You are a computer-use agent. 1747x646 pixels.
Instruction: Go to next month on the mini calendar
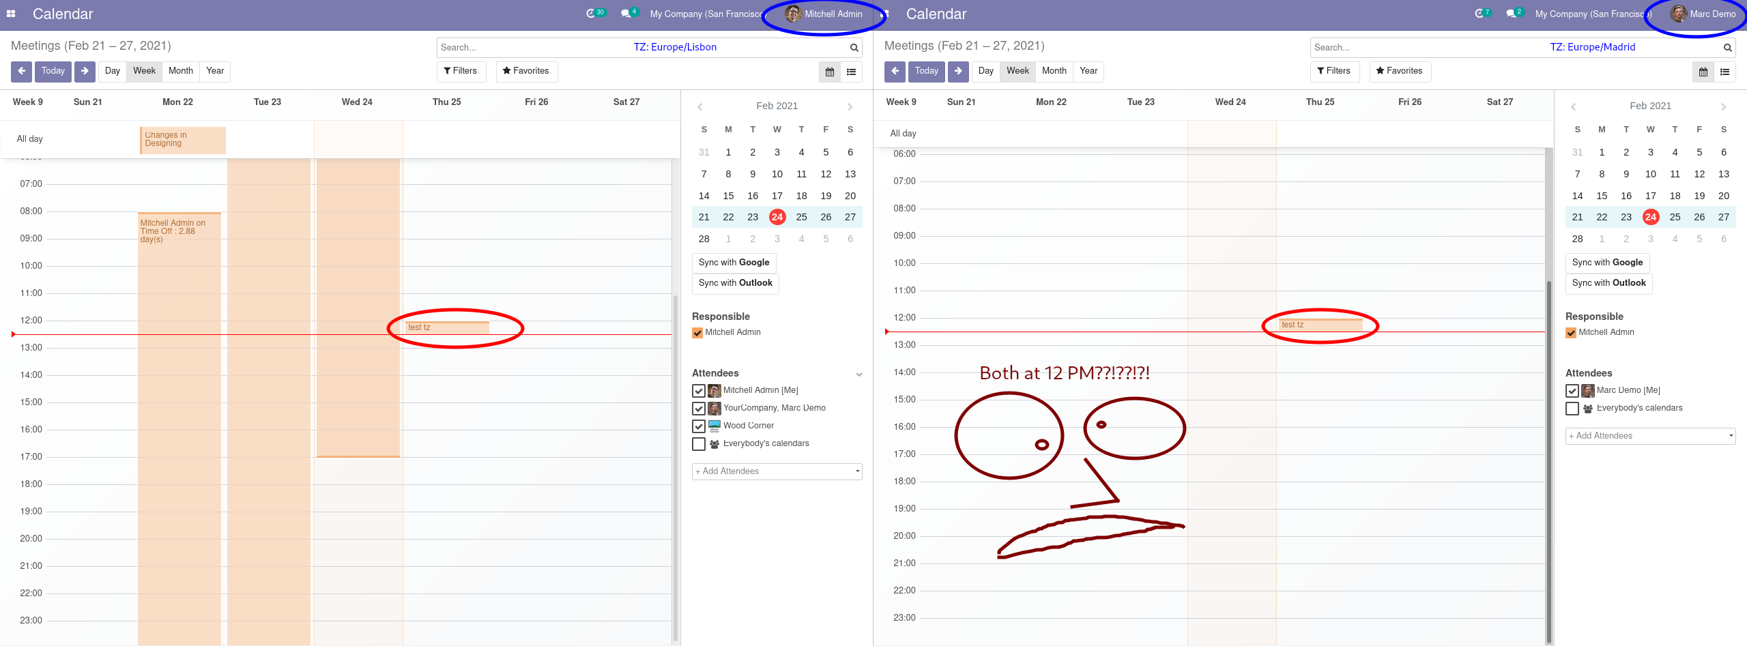tap(850, 106)
